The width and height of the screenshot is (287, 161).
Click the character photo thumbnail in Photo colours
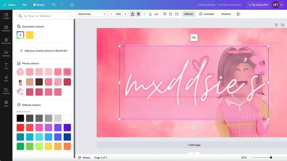click(20, 82)
